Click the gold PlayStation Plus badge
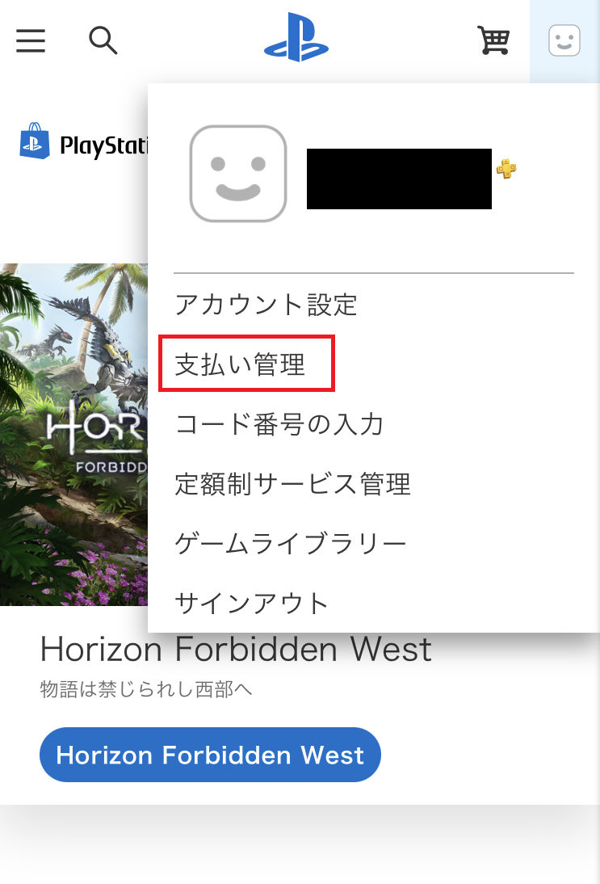The image size is (600, 884). coord(506,169)
